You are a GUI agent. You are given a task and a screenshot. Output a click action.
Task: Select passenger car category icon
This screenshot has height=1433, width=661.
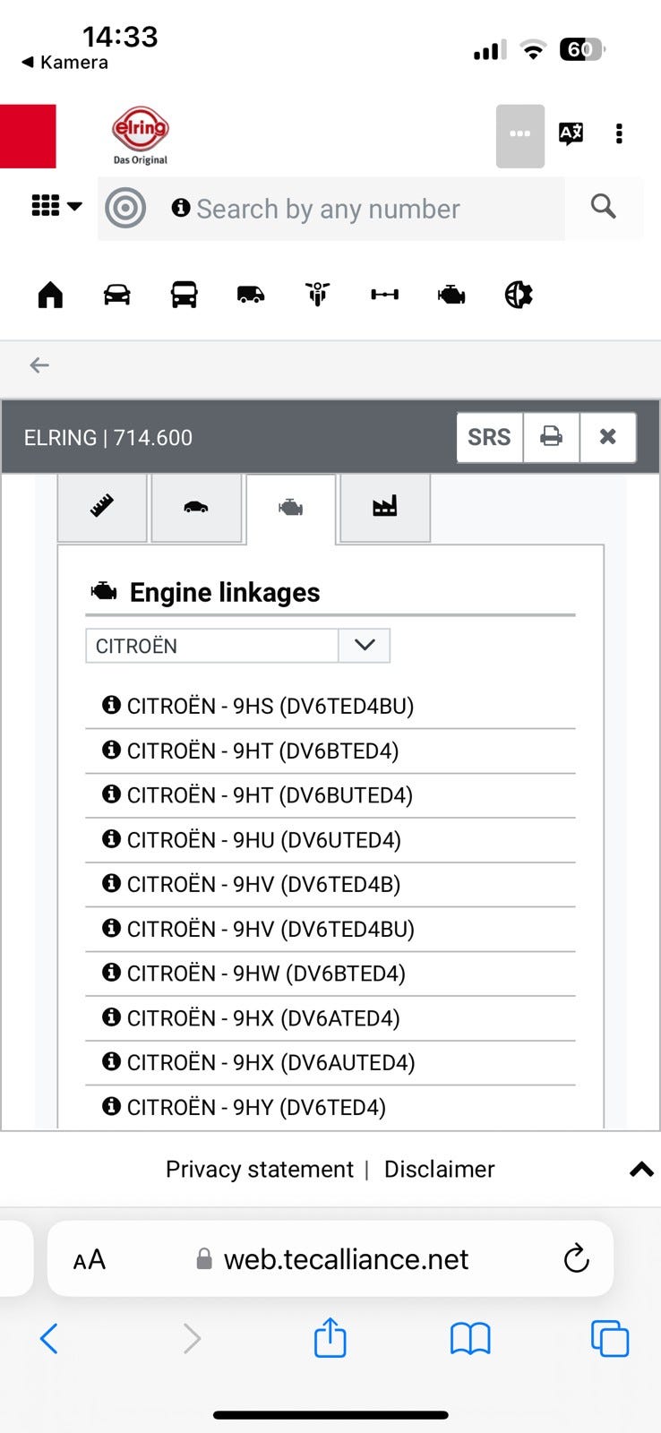(116, 295)
